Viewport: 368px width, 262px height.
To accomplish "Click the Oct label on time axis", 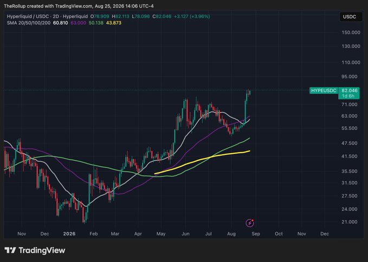I will (279, 234).
